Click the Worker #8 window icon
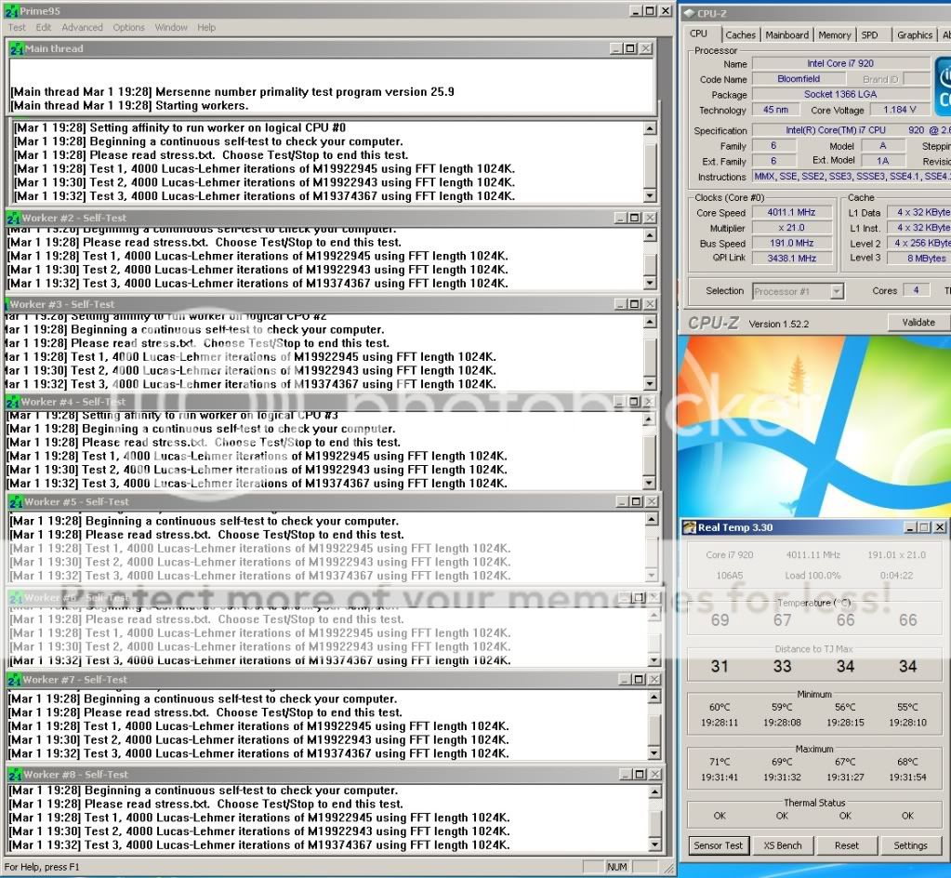The height and width of the screenshot is (878, 951). (15, 774)
